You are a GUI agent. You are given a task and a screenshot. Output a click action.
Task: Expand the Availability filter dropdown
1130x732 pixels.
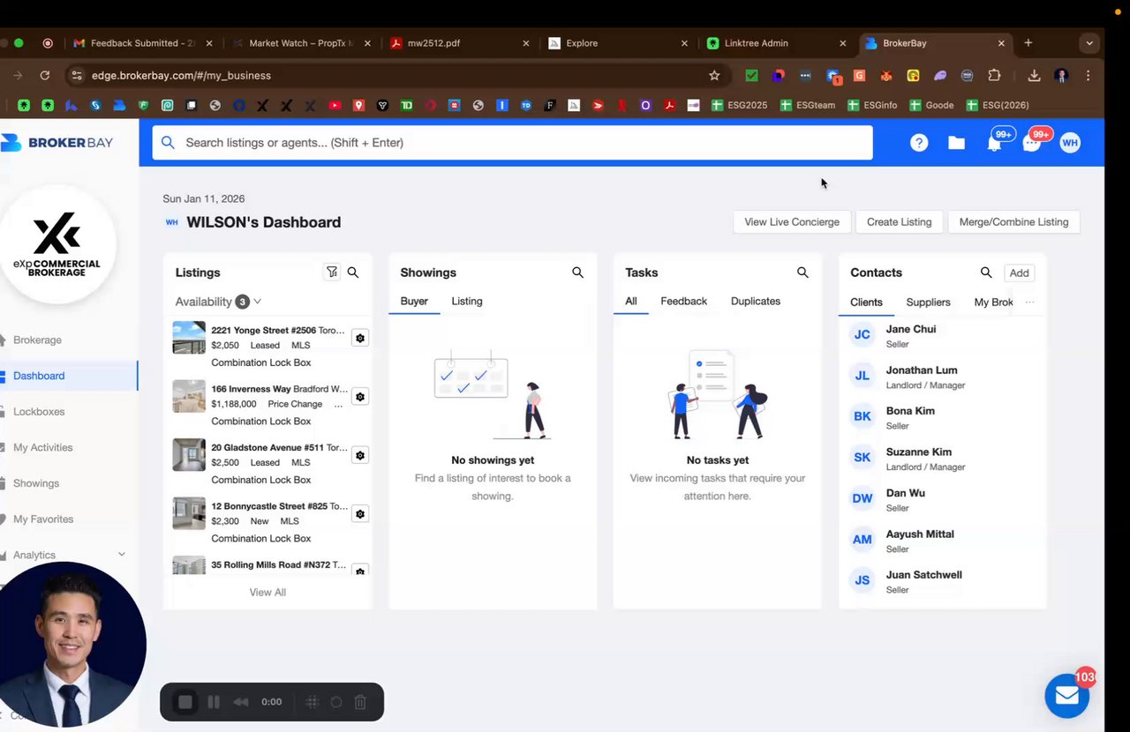tap(218, 302)
